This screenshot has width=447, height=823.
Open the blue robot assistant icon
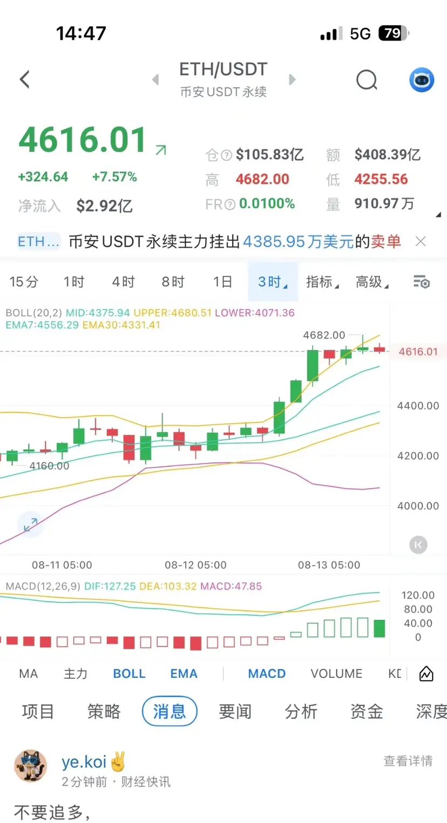pos(422,80)
